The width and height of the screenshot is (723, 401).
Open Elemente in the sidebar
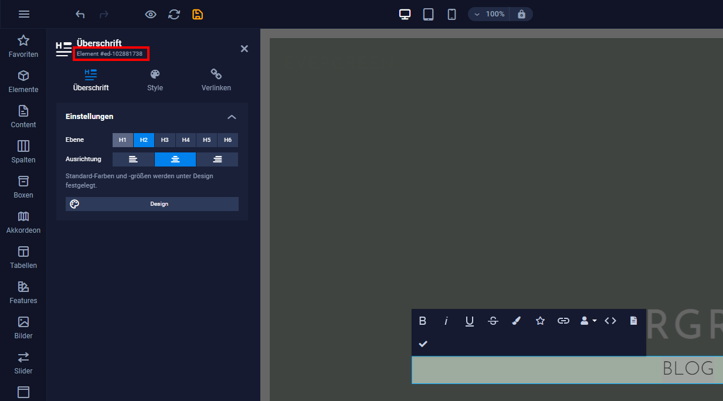tap(23, 82)
